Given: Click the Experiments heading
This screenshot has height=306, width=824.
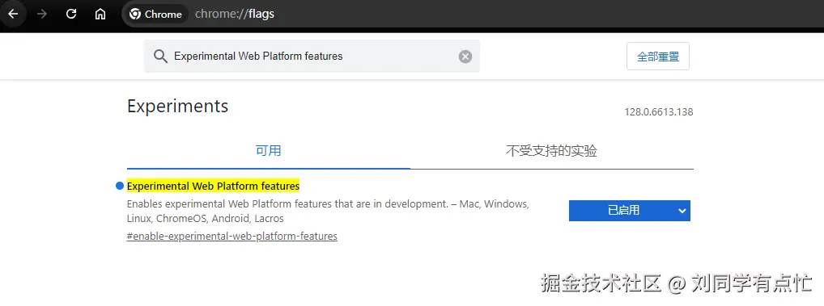Looking at the screenshot, I should click(177, 107).
